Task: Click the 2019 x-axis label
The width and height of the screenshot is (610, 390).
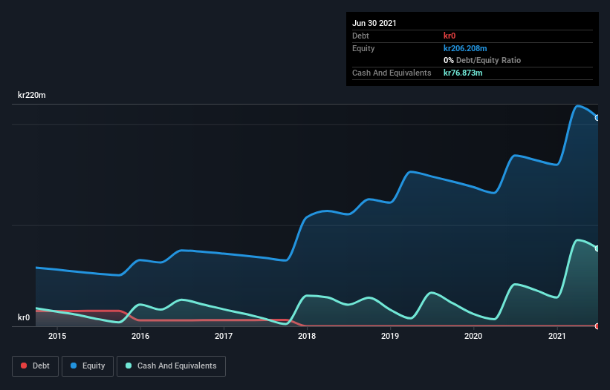Action: [390, 336]
